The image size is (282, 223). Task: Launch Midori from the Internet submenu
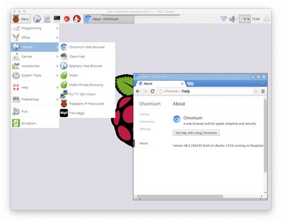click(x=87, y=75)
